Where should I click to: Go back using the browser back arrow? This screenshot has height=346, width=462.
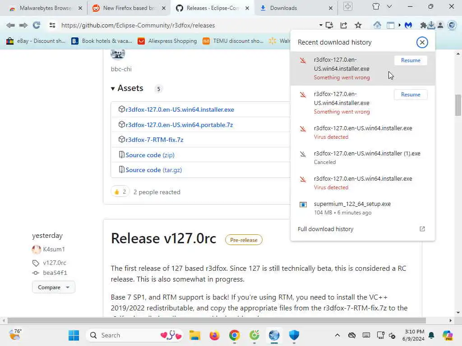(x=10, y=25)
